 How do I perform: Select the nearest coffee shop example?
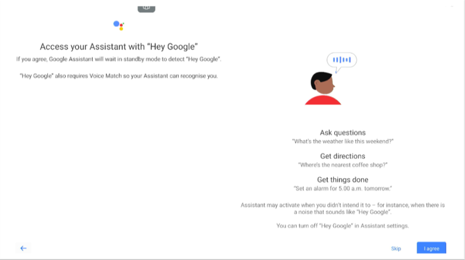[343, 165]
